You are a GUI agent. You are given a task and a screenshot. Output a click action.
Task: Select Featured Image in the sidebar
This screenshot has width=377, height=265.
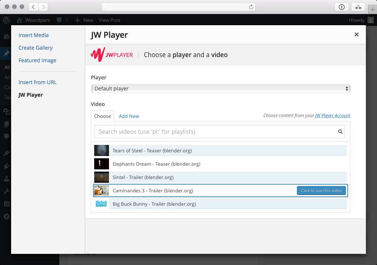pyautogui.click(x=37, y=60)
